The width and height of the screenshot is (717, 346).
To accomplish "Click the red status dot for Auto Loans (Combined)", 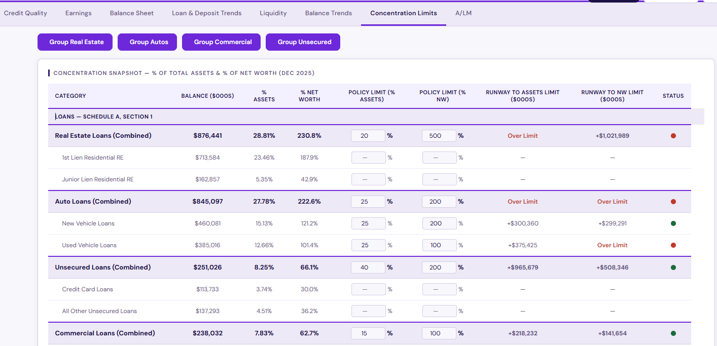I will click(x=673, y=202).
